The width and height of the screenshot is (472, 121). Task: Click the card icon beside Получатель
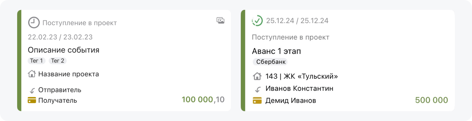[32, 100]
